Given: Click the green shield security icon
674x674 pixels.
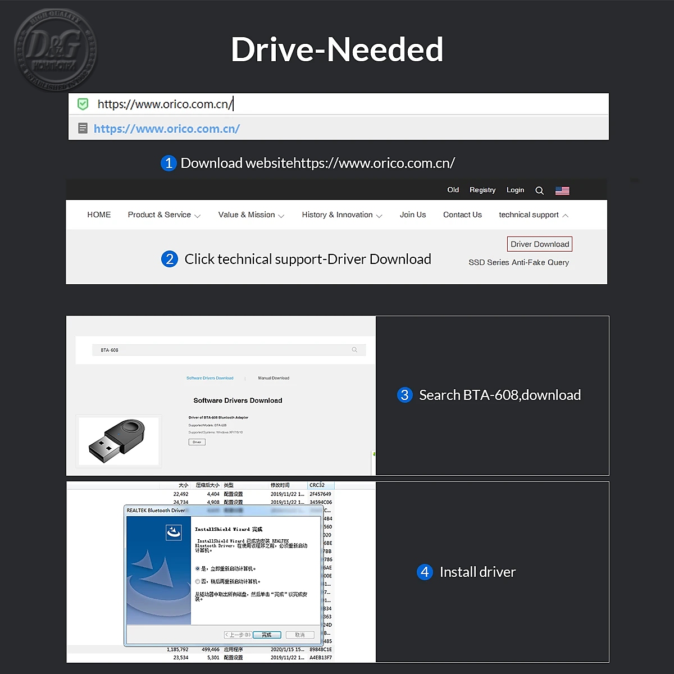Looking at the screenshot, I should [x=83, y=104].
